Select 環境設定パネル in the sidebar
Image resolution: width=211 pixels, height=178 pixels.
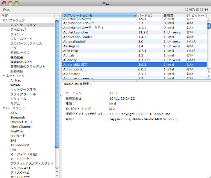click(21, 62)
